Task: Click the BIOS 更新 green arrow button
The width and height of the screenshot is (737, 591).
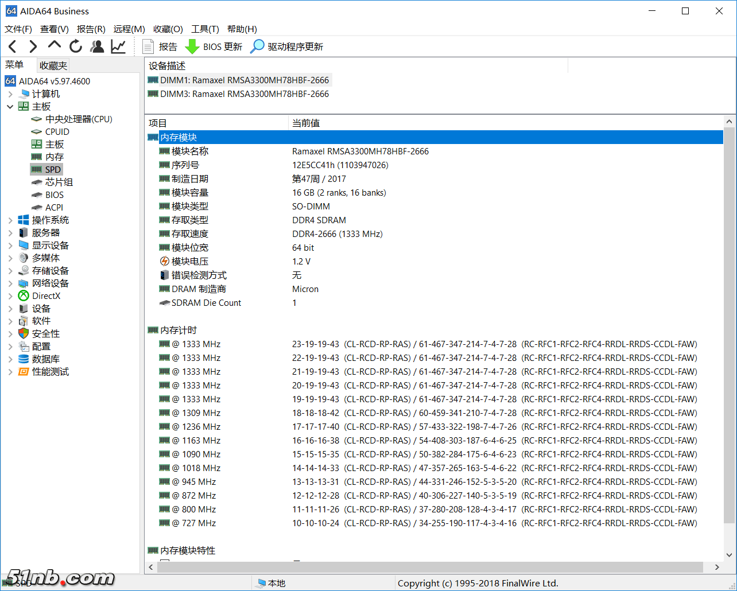Action: coord(214,46)
